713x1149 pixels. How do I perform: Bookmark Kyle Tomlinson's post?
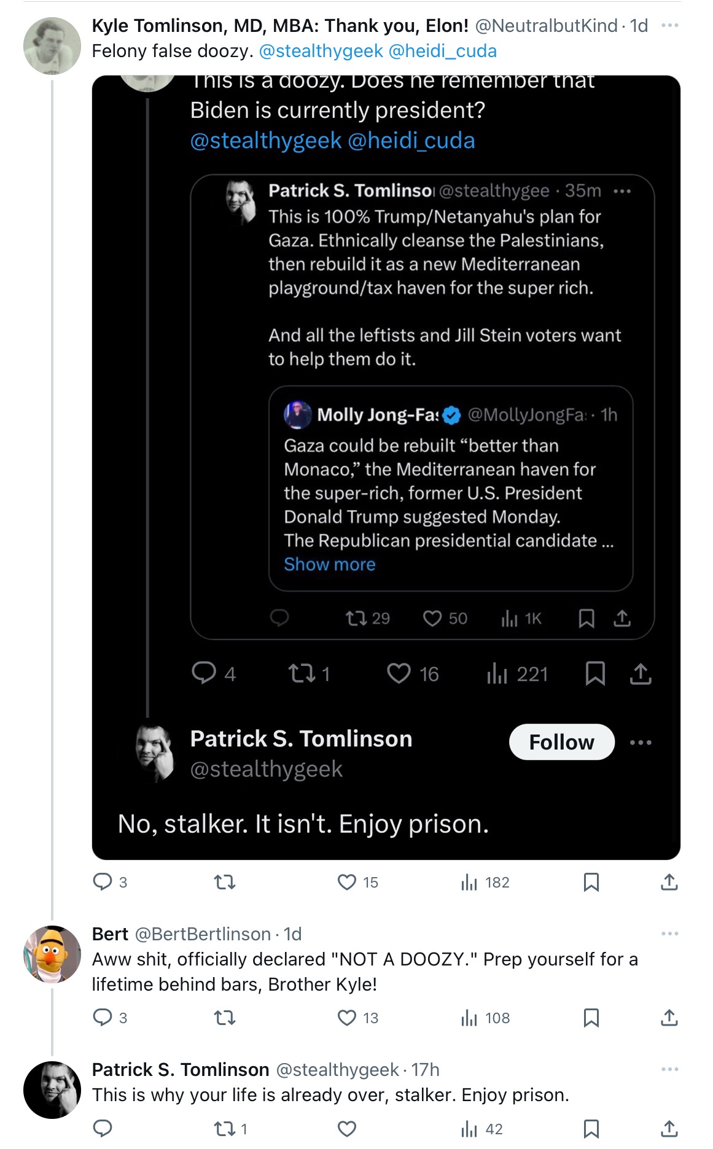tap(591, 882)
